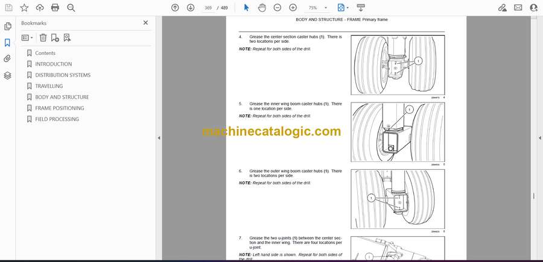Click the upload to cloud icon

click(40, 8)
